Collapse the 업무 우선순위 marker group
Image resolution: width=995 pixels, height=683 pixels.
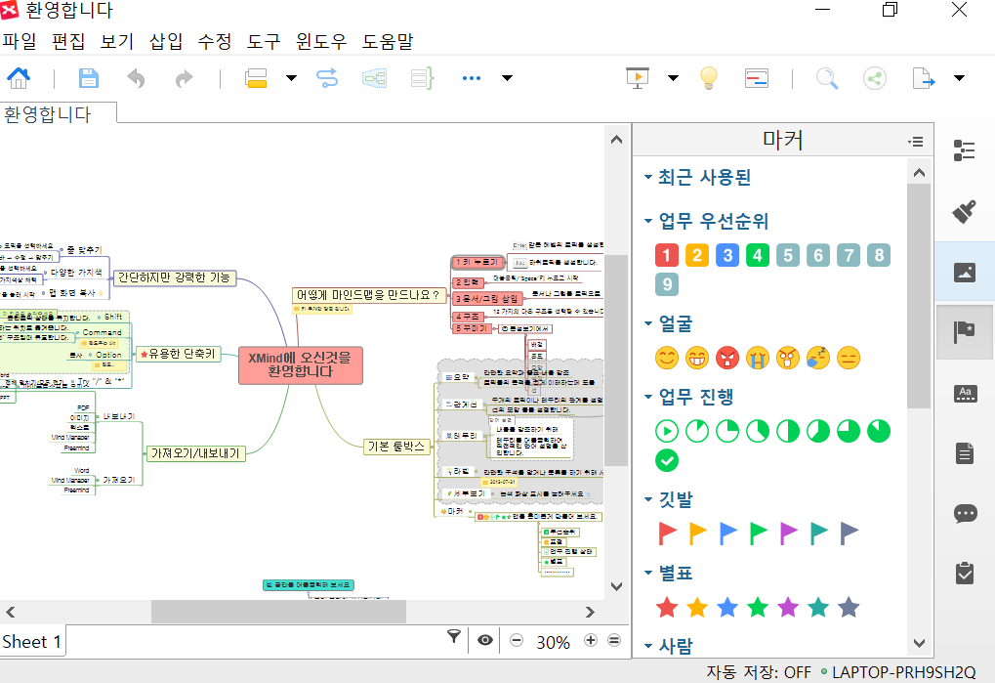click(x=648, y=221)
